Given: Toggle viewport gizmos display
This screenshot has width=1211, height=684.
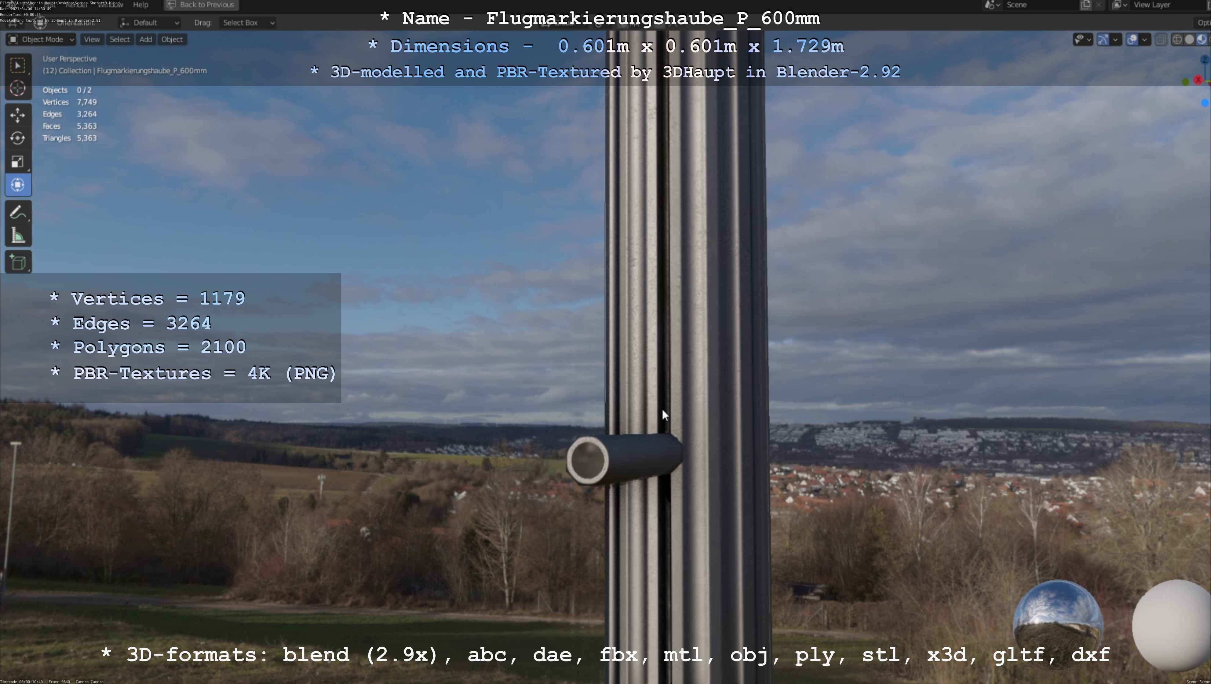Looking at the screenshot, I should point(1103,39).
